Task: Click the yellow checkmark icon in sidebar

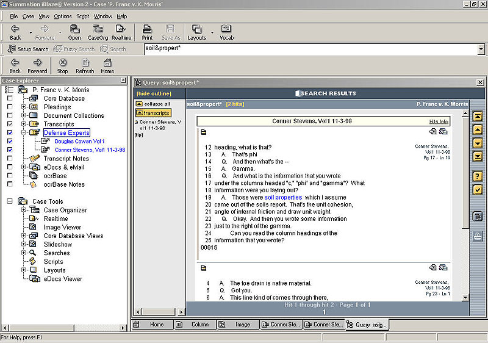Action: click(478, 189)
